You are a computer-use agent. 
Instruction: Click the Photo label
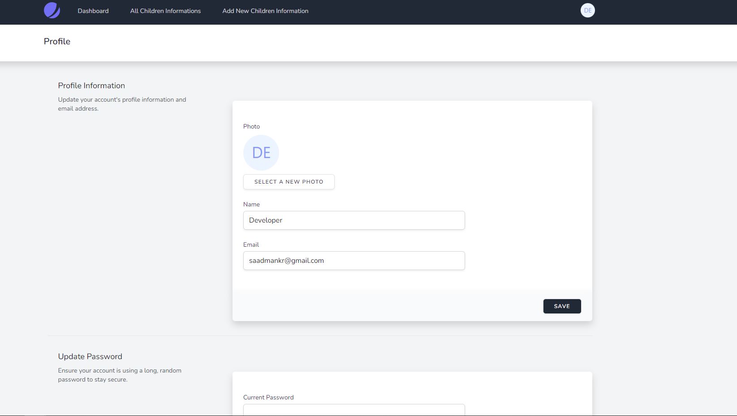coord(251,126)
